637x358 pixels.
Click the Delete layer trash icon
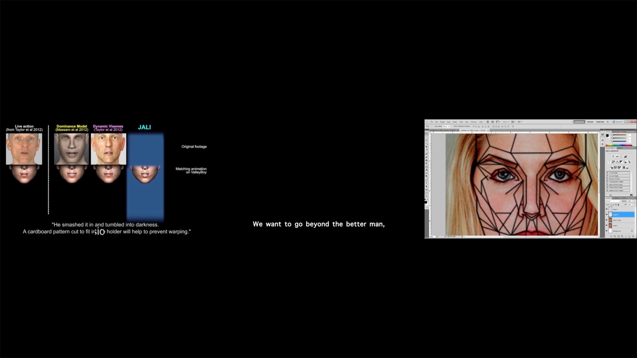[x=632, y=236]
